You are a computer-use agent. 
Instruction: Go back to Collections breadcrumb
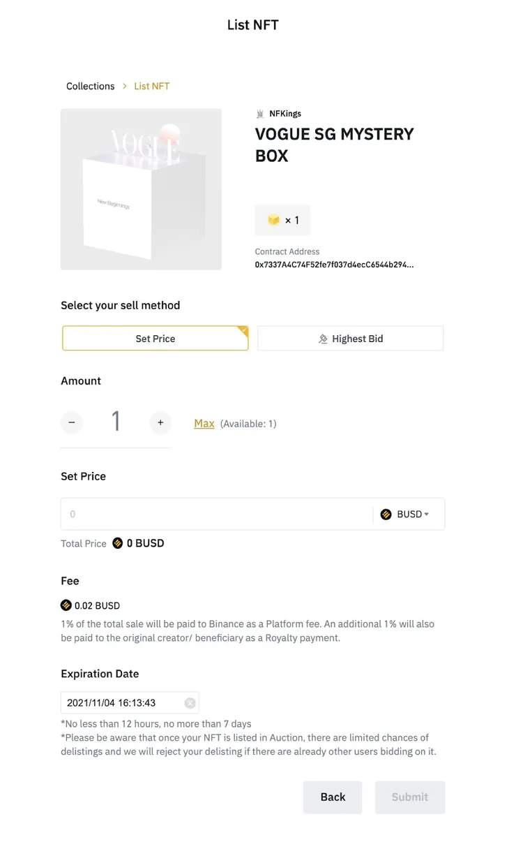(x=90, y=87)
